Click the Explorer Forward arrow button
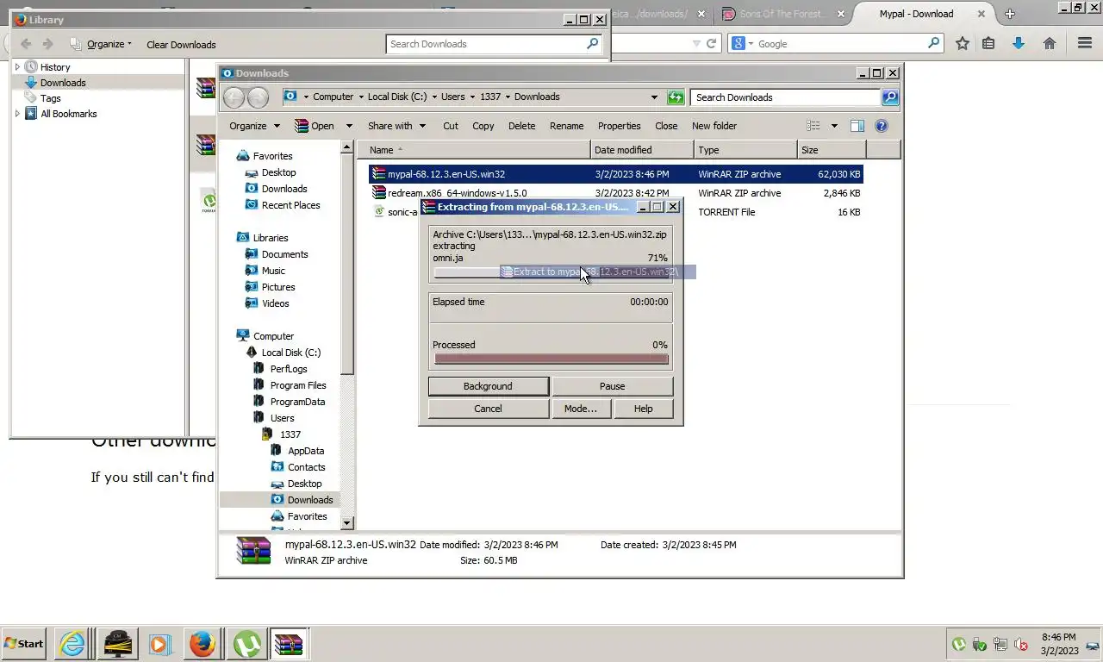The image size is (1103, 662). point(258,97)
